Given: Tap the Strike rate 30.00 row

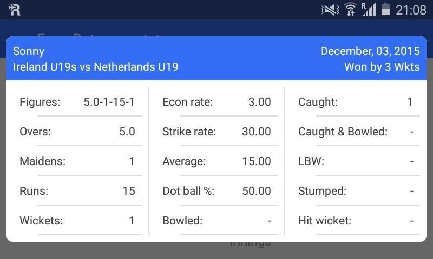Looking at the screenshot, I should 216,132.
